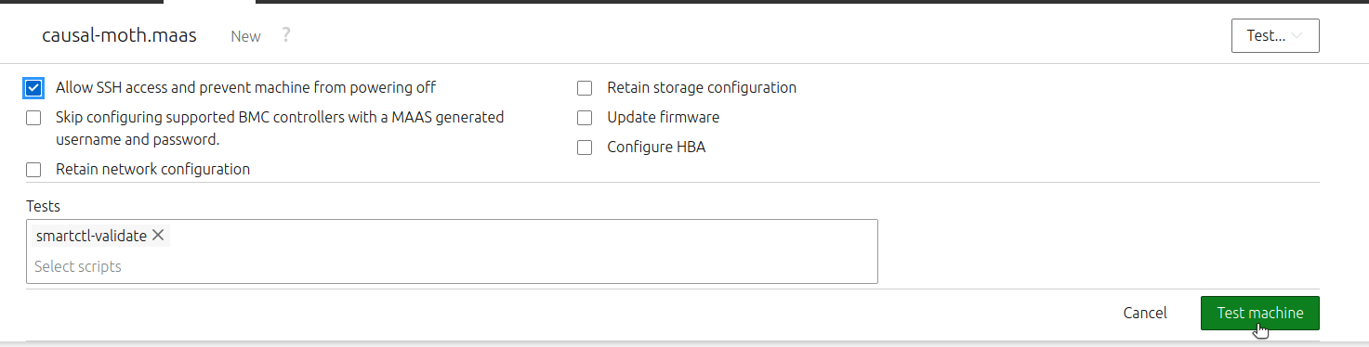
Task: Enable Skip configuring supported BMC controllers checkbox
Action: (34, 118)
